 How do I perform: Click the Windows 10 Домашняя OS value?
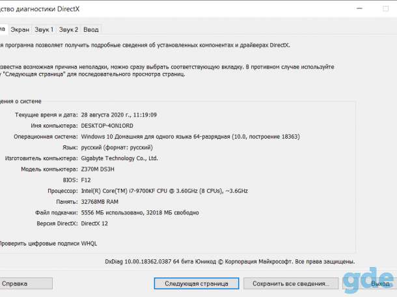tap(191, 137)
